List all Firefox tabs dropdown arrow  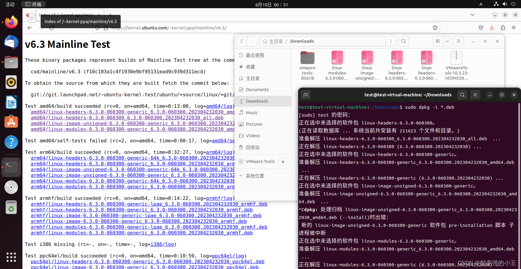click(x=472, y=15)
